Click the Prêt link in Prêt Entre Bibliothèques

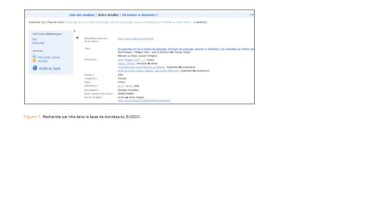pyautogui.click(x=34, y=39)
